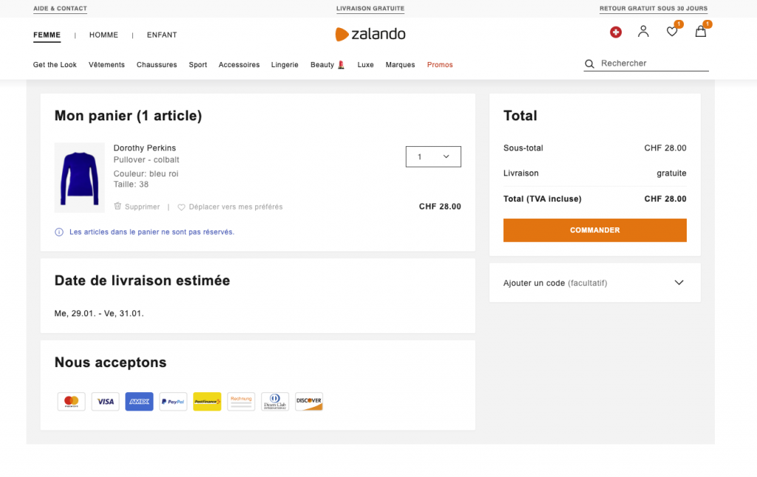Image resolution: width=757 pixels, height=477 pixels.
Task: Click the Couleur: bleu roi text
Action: click(146, 174)
